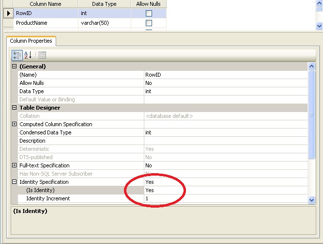323x244 pixels.
Task: Click the Allow Nulls column header
Action: tap(148, 4)
